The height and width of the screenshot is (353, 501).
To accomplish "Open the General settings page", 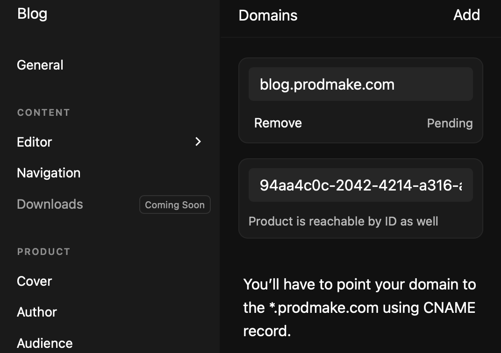I will click(40, 65).
